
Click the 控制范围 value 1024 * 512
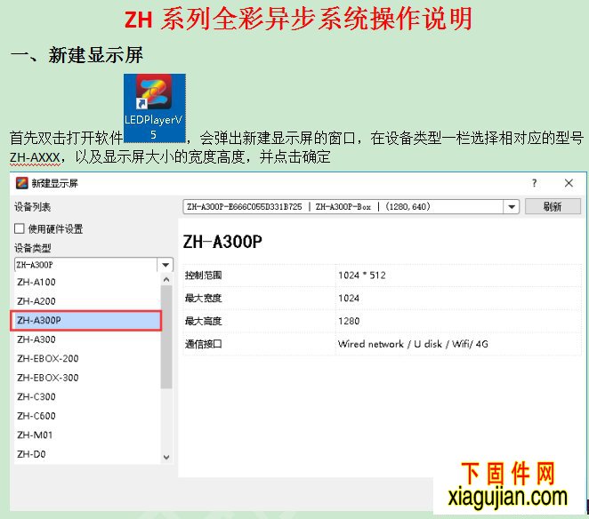(x=362, y=275)
